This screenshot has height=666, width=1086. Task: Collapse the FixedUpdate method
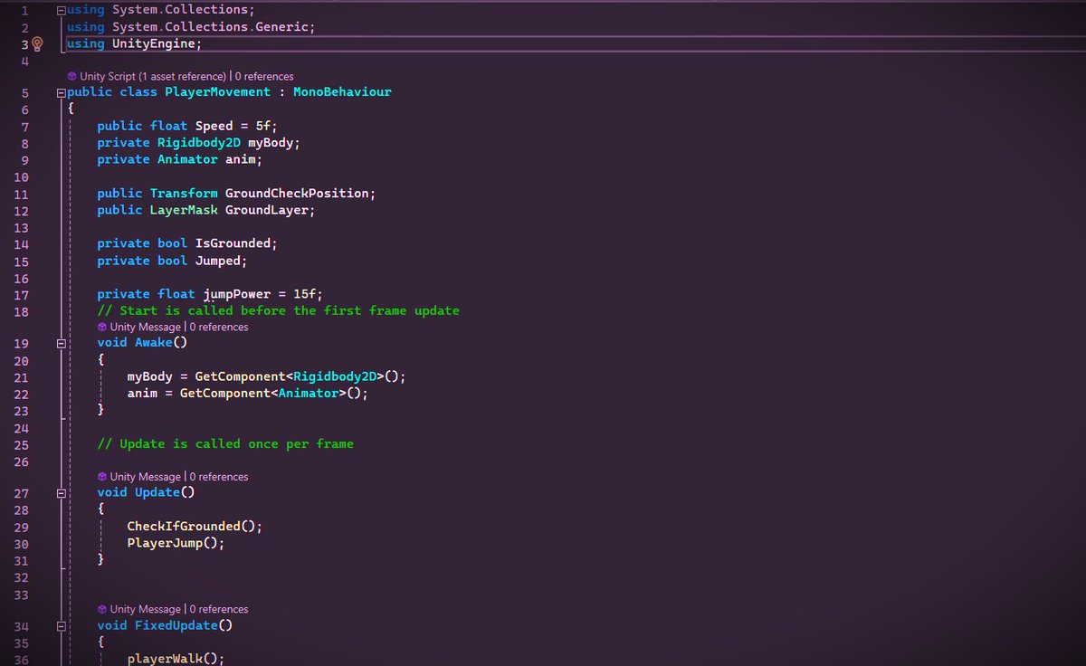61,626
